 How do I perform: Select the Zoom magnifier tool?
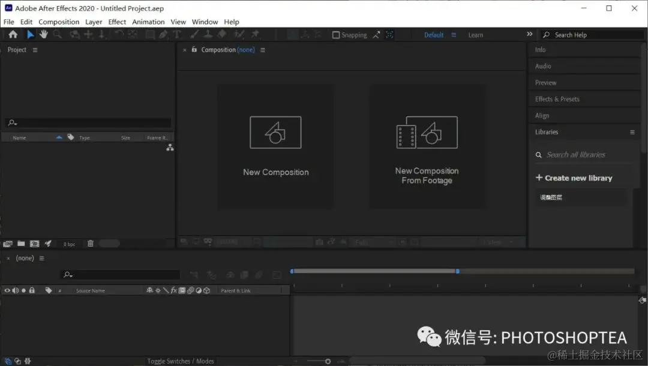[58, 34]
